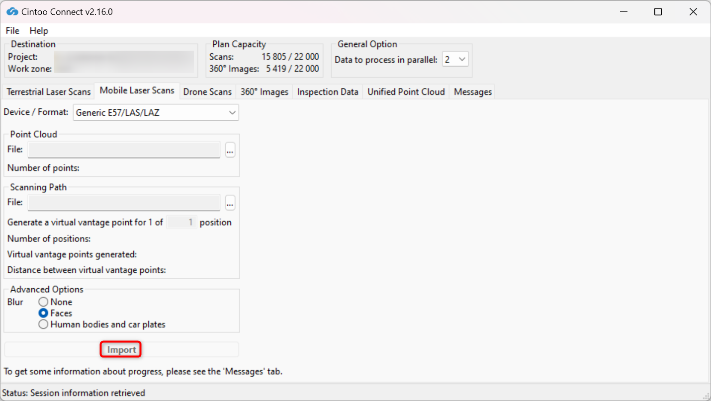Click the 'Number of points:' label
The image size is (711, 401).
pos(43,168)
